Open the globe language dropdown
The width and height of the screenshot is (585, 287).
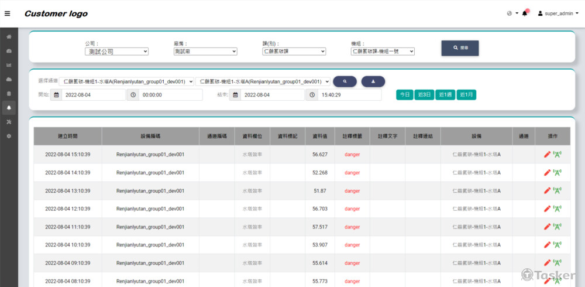coord(512,13)
